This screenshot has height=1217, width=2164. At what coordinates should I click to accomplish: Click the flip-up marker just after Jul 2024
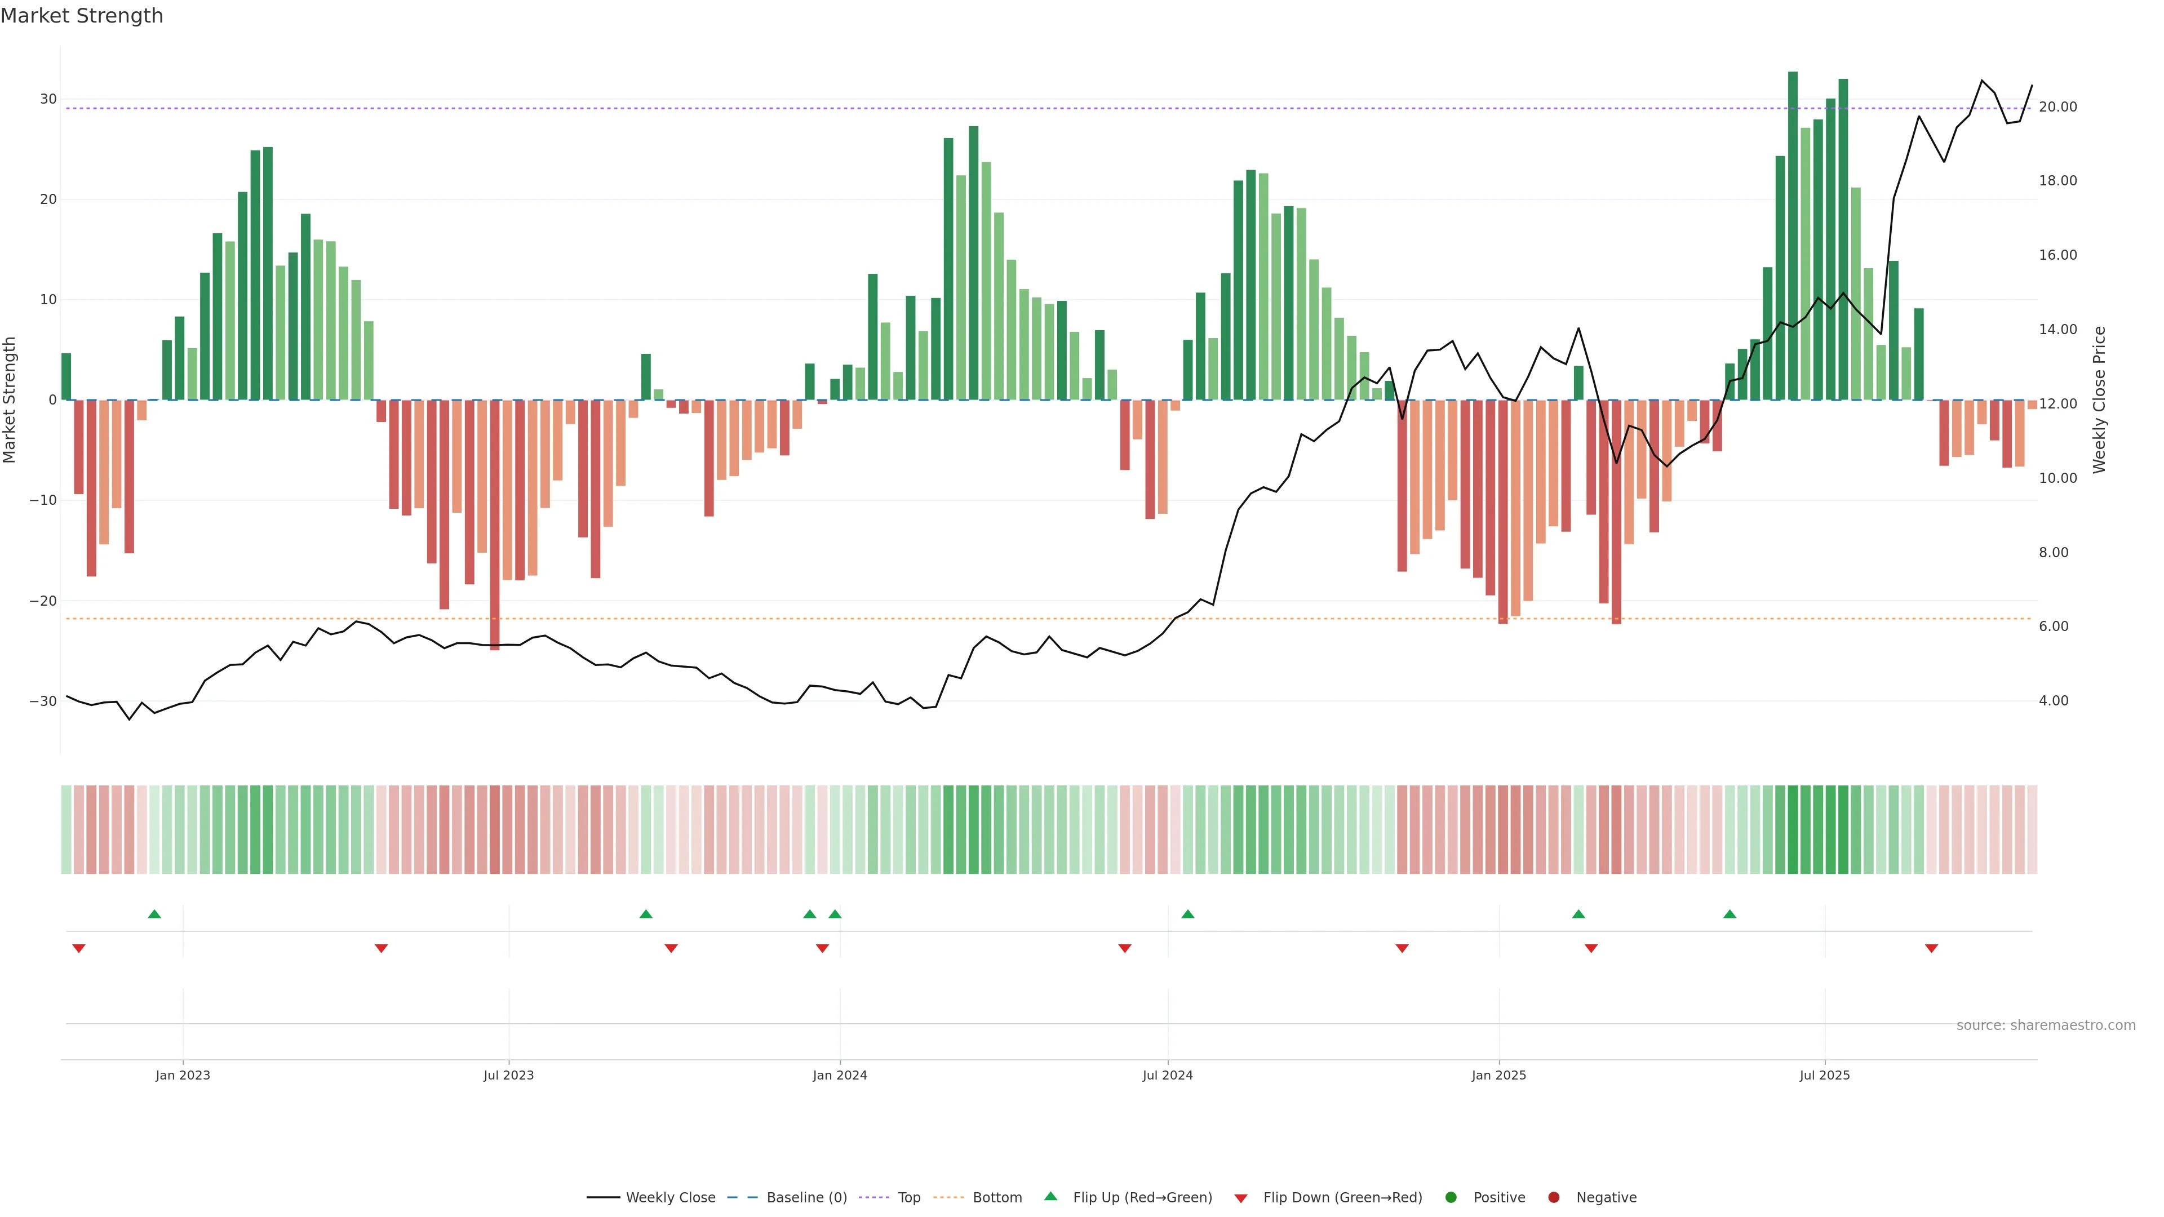pos(1188,914)
